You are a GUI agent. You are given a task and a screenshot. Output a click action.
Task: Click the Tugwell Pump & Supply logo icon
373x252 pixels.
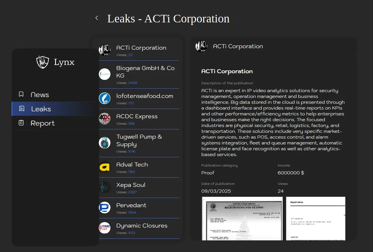105,143
